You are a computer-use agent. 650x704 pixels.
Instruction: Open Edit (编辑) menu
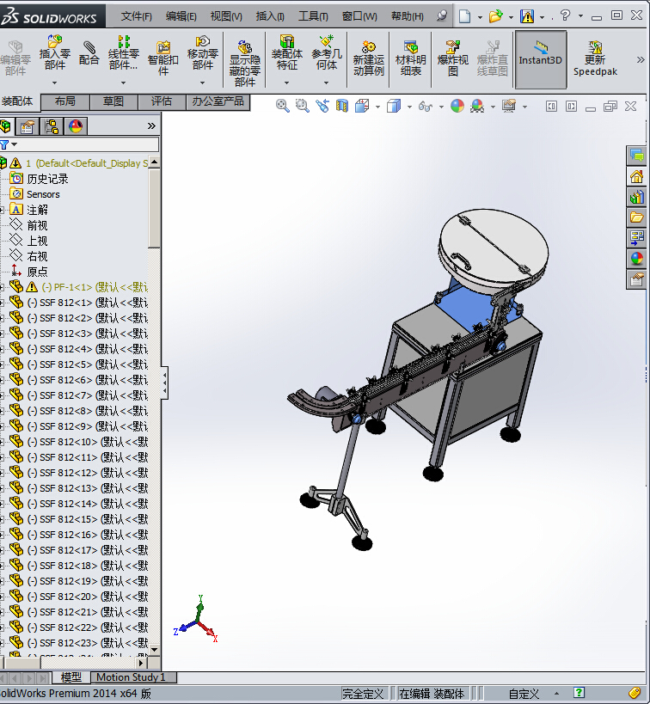[x=181, y=16]
